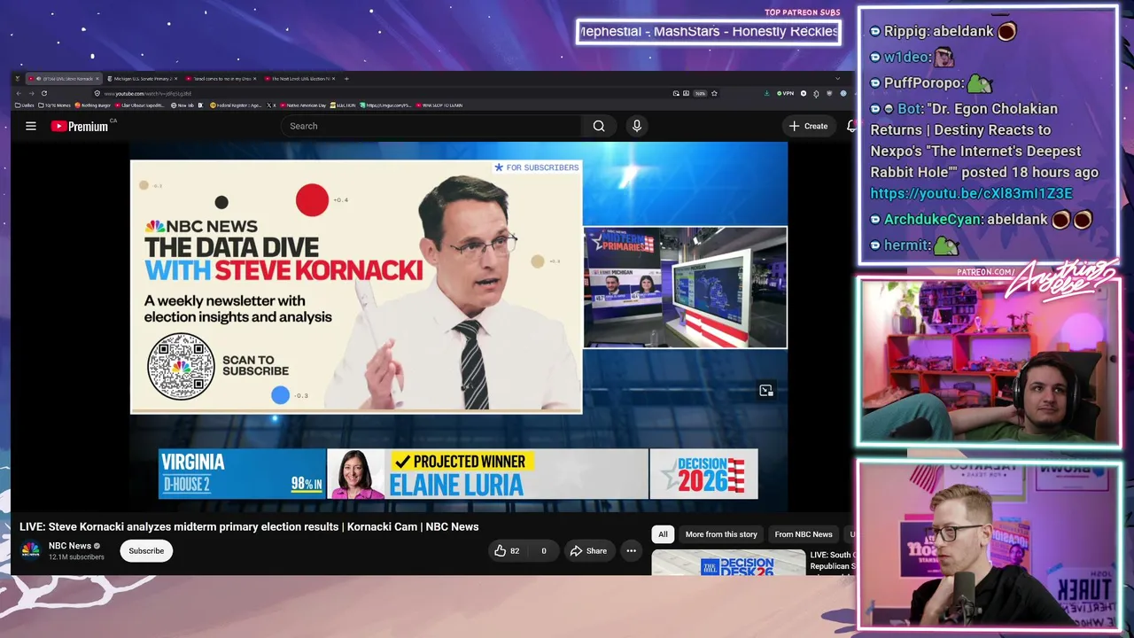This screenshot has width=1134, height=638.
Task: Click the 12.1M subscribers count text
Action: (76, 557)
